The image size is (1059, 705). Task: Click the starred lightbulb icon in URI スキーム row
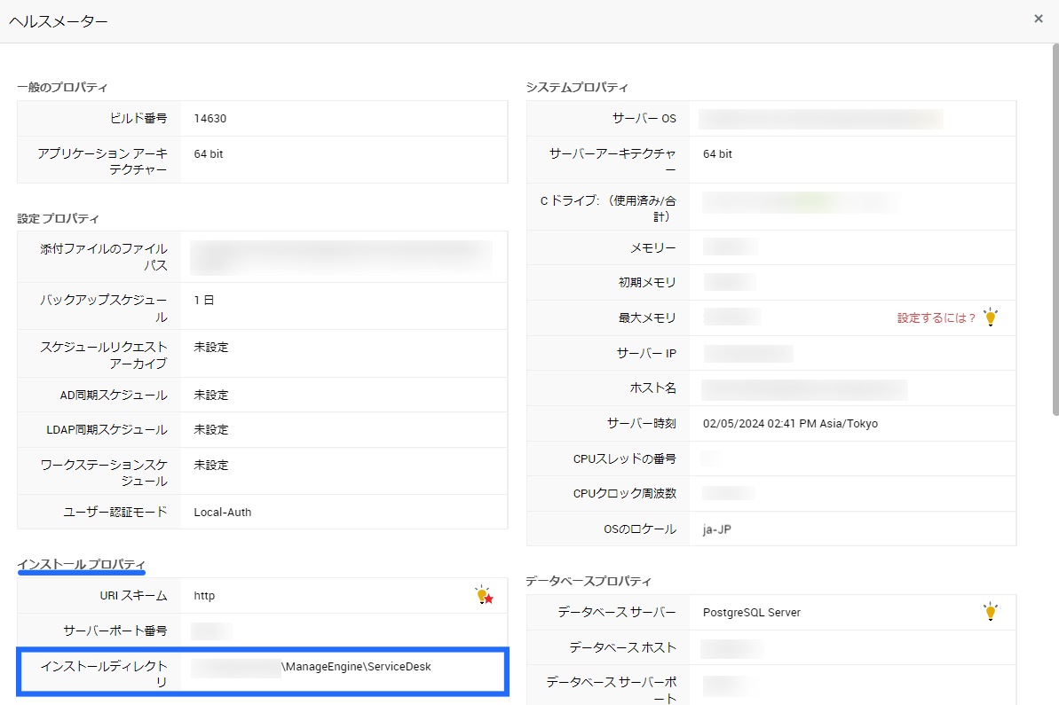click(484, 596)
